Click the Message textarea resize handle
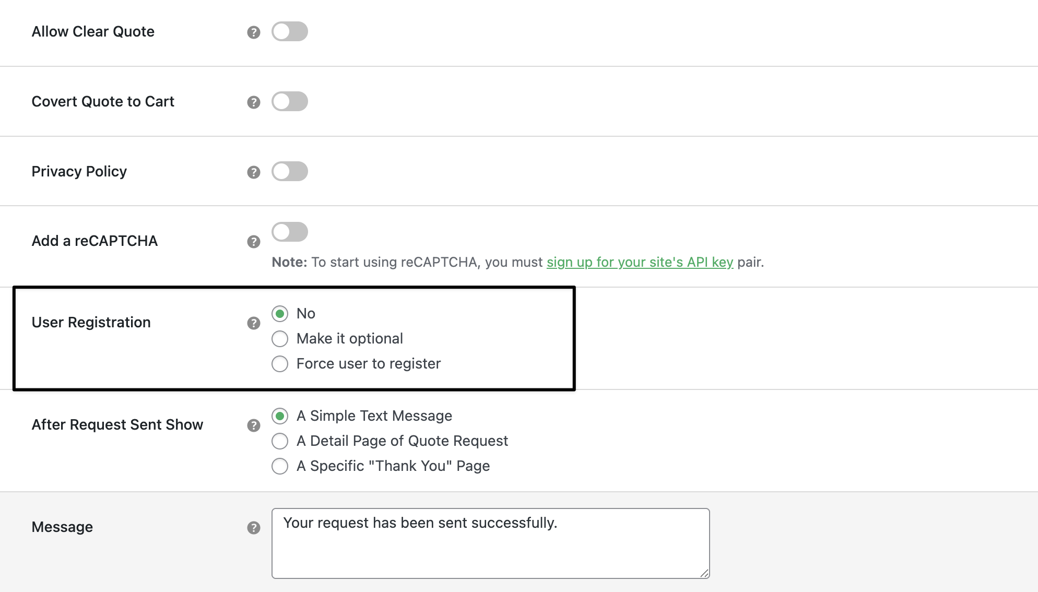This screenshot has width=1038, height=592. pyautogui.click(x=704, y=573)
